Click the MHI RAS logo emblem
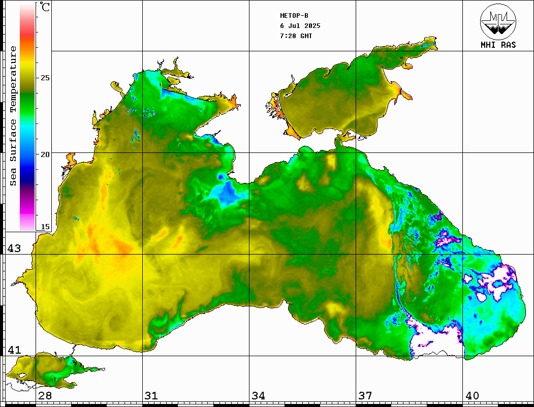Image resolution: width=534 pixels, height=407 pixels. pos(498,21)
